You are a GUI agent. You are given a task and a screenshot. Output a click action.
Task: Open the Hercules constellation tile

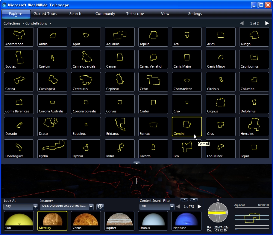254,127
